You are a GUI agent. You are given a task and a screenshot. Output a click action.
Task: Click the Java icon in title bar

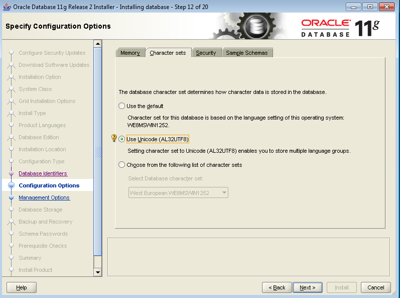pos(7,7)
